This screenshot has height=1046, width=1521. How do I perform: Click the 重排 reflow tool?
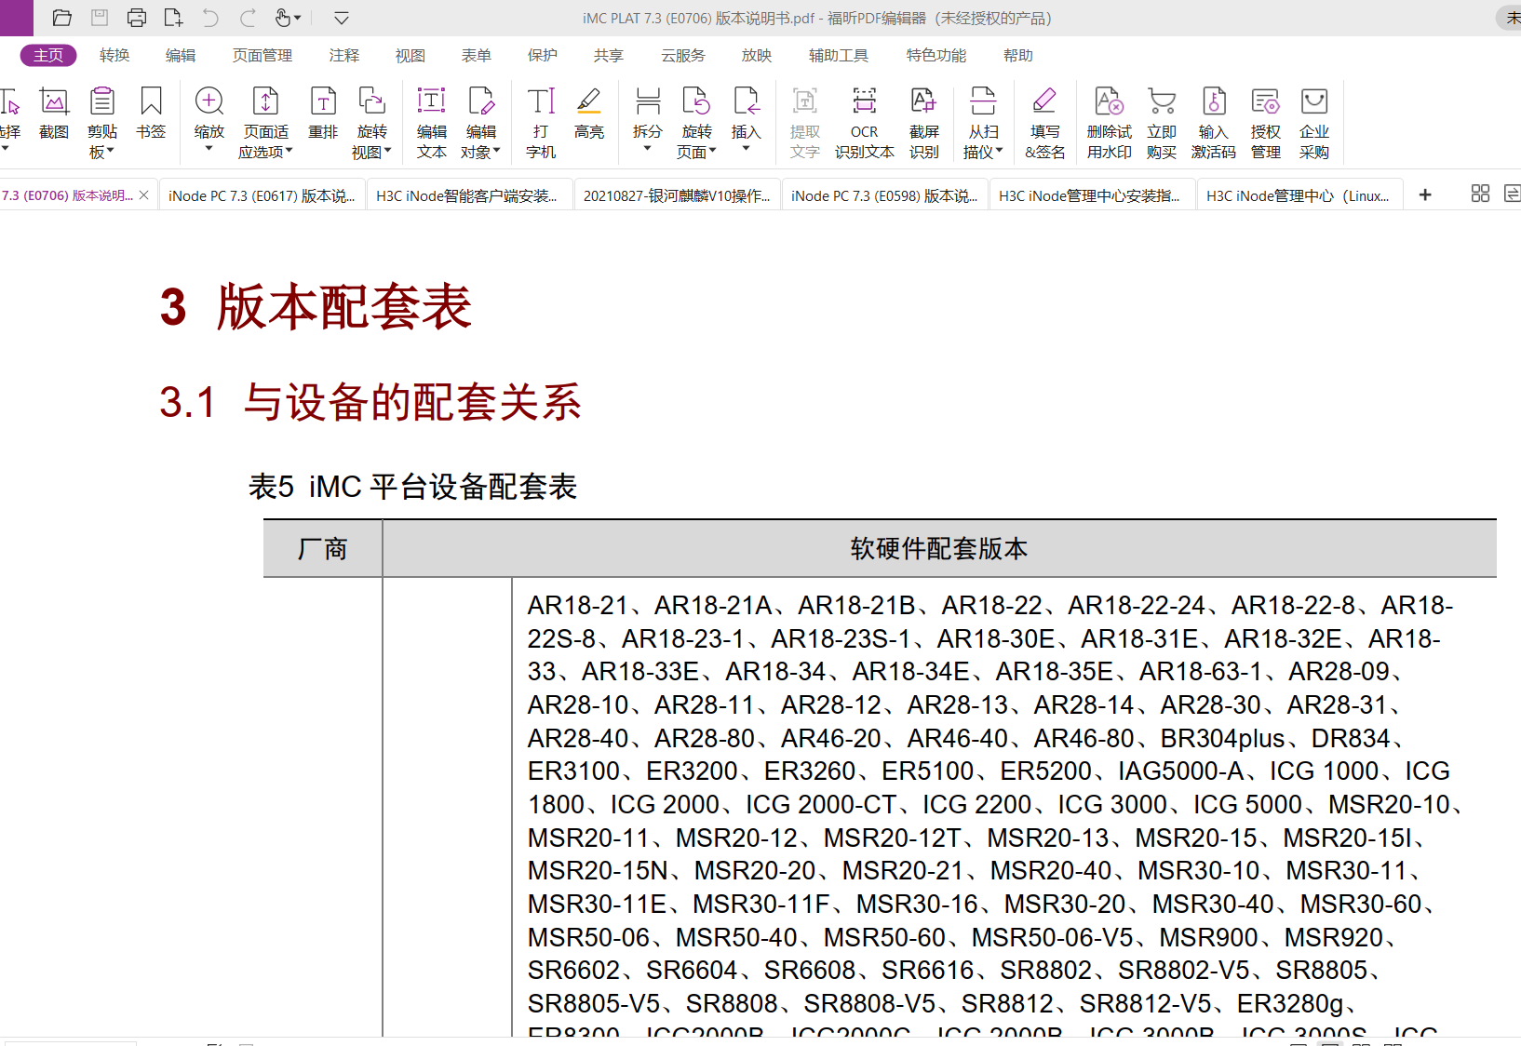coord(323,114)
